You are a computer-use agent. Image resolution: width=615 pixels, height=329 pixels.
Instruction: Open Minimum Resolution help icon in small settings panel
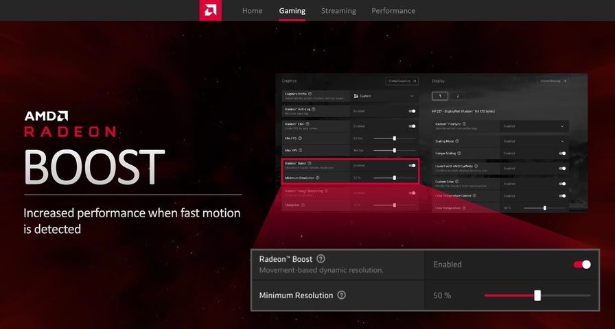point(317,178)
